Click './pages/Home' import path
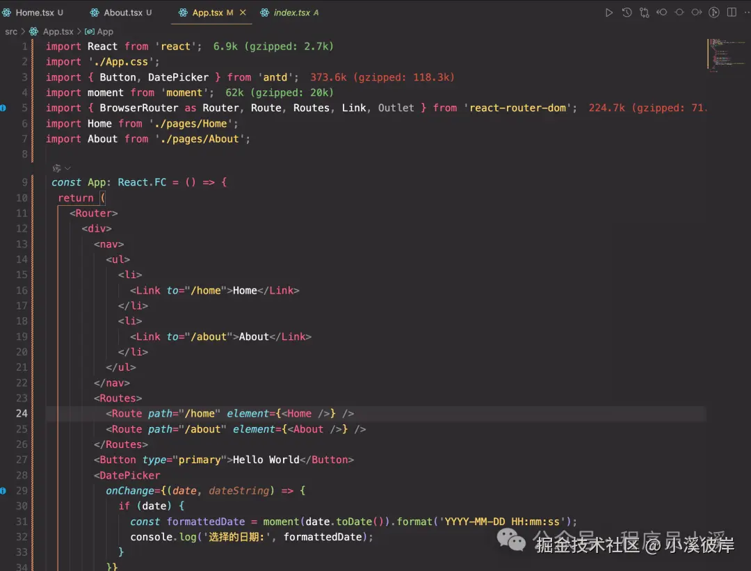The height and width of the screenshot is (571, 751). (x=190, y=124)
